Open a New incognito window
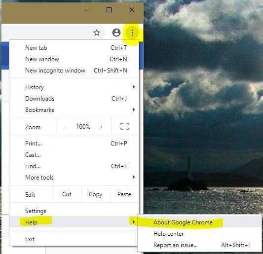This screenshot has height=254, width=263. 75,71
